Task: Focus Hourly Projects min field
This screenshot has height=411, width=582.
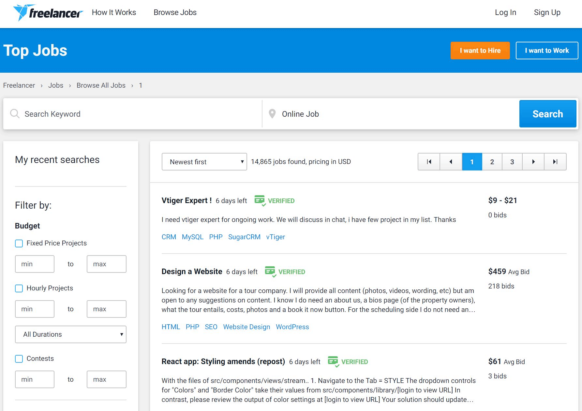Action: pos(35,309)
